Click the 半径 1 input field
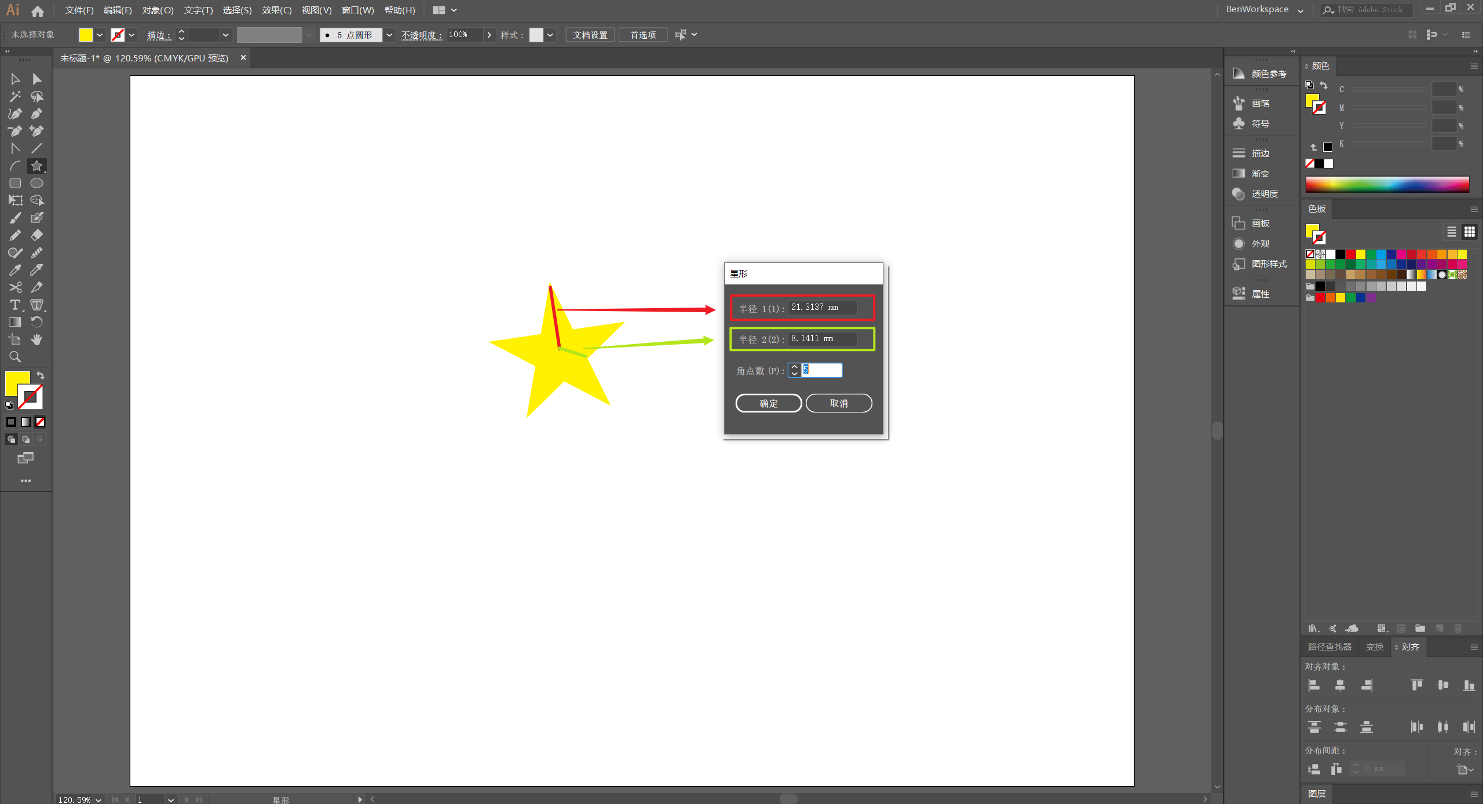This screenshot has height=804, width=1483. coord(822,308)
